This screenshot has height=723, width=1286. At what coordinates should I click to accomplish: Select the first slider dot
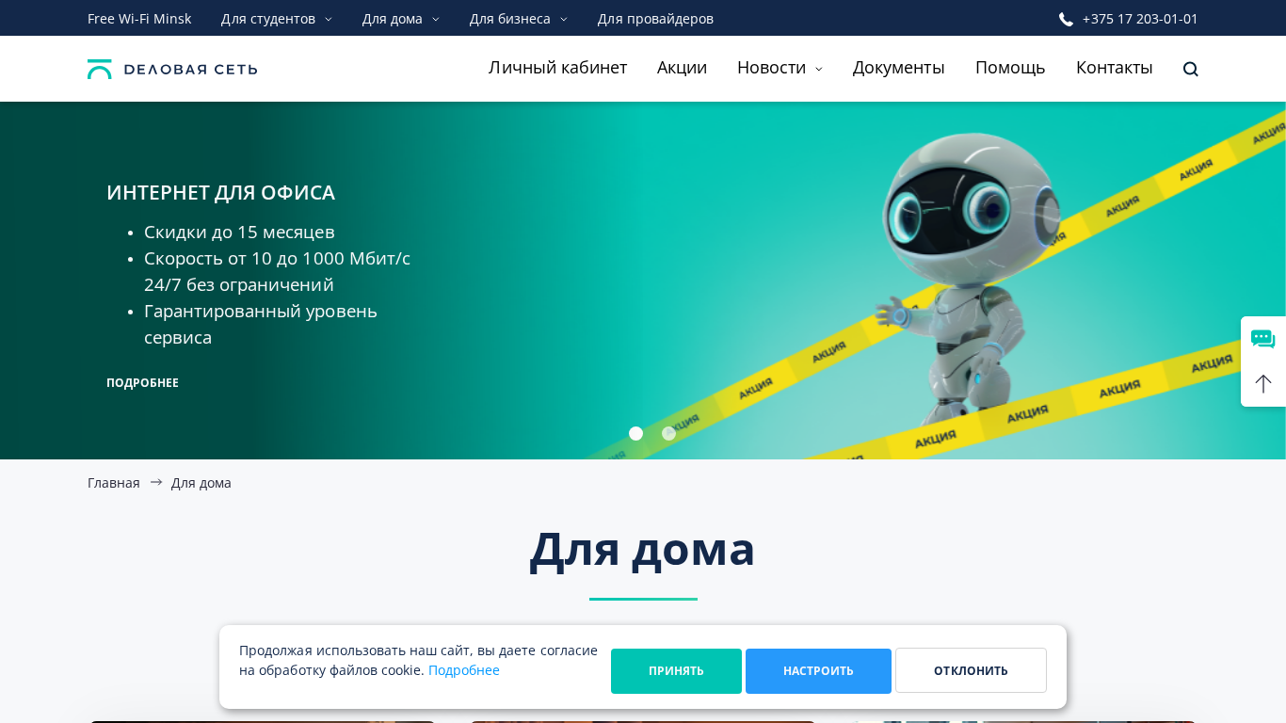tap(636, 433)
